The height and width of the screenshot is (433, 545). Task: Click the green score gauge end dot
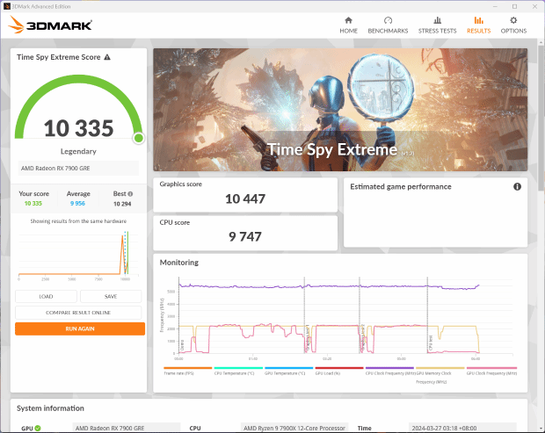(x=139, y=138)
